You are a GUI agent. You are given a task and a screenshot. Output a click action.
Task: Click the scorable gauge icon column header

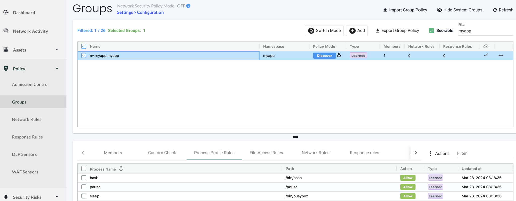pos(486,46)
